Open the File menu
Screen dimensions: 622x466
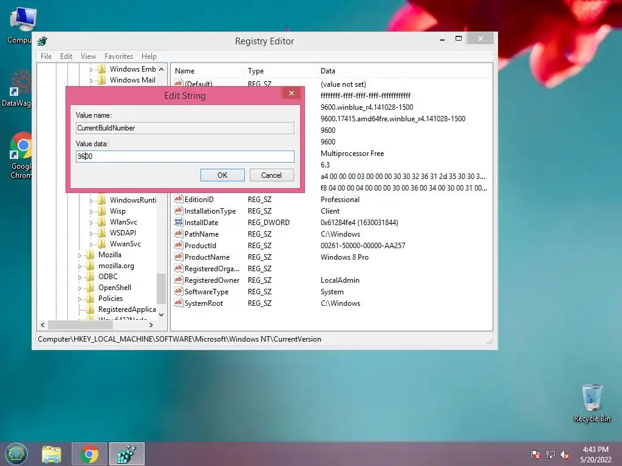[46, 56]
